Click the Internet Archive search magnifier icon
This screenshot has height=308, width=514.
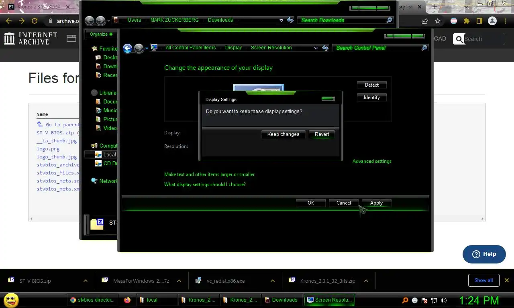click(x=459, y=39)
